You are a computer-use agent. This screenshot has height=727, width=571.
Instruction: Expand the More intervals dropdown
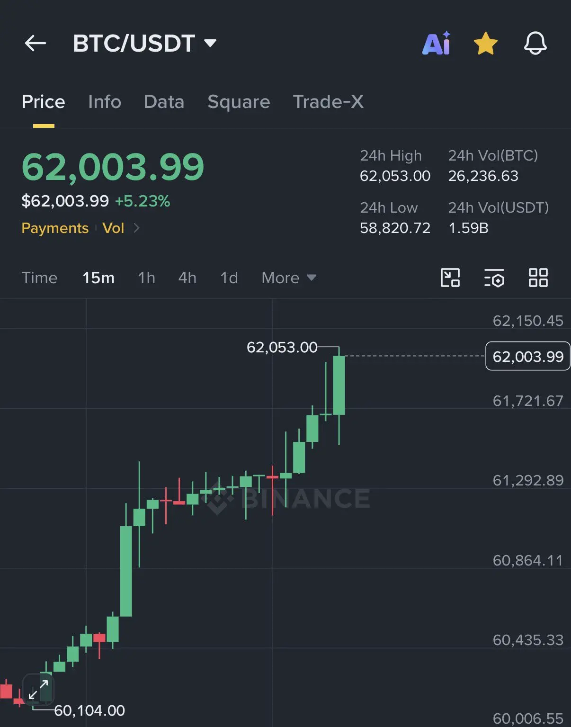(x=289, y=278)
